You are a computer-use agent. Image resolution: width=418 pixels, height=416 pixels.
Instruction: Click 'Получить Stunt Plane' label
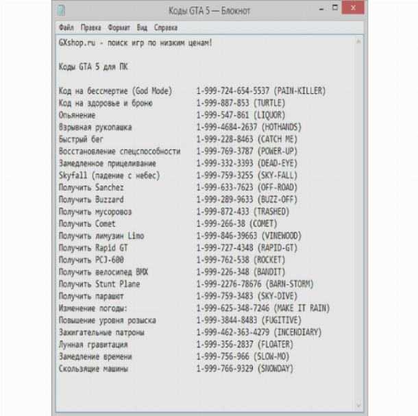(99, 284)
